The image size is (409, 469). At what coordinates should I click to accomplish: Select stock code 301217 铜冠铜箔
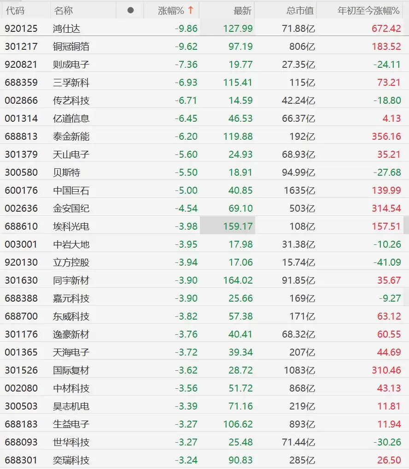point(21,47)
